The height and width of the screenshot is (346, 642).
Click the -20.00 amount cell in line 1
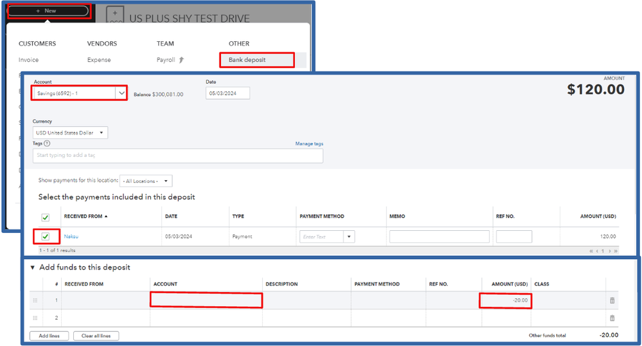tap(506, 300)
